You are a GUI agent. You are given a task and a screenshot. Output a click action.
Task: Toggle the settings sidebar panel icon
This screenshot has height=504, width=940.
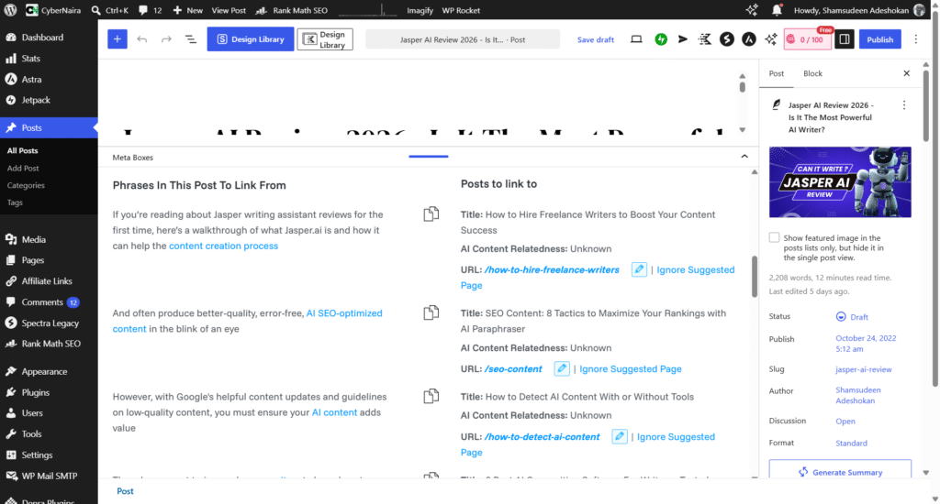click(x=845, y=39)
